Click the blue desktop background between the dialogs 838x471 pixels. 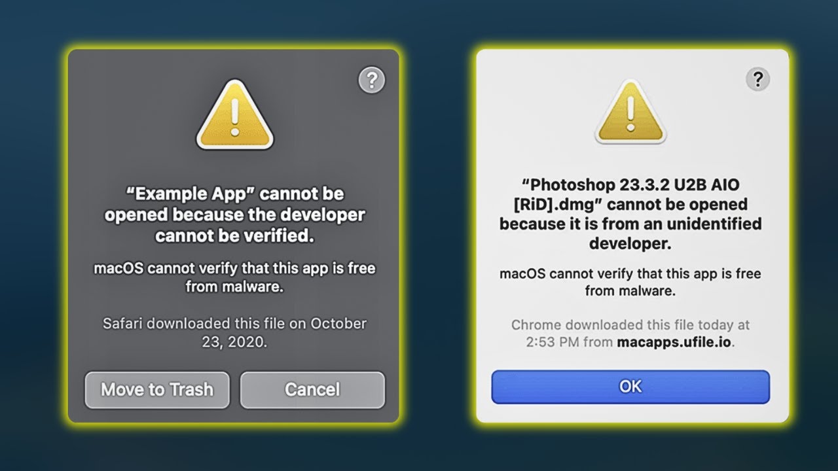(x=437, y=235)
